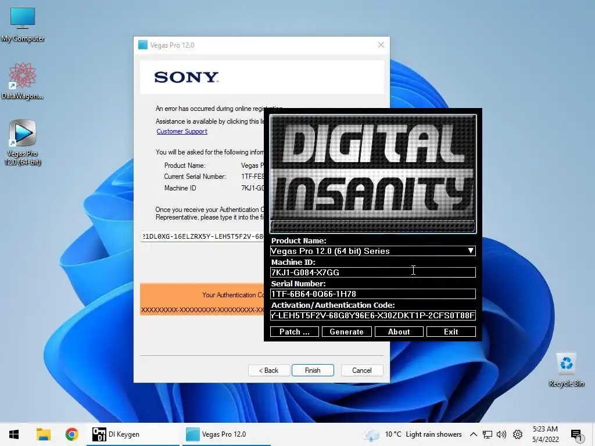Switch to Vegas Pro 12.0 taskbar button
Viewport: 595px width, 446px height.
(227, 434)
